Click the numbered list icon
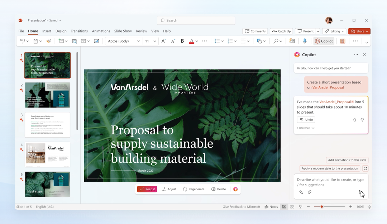 pyautogui.click(x=230, y=41)
